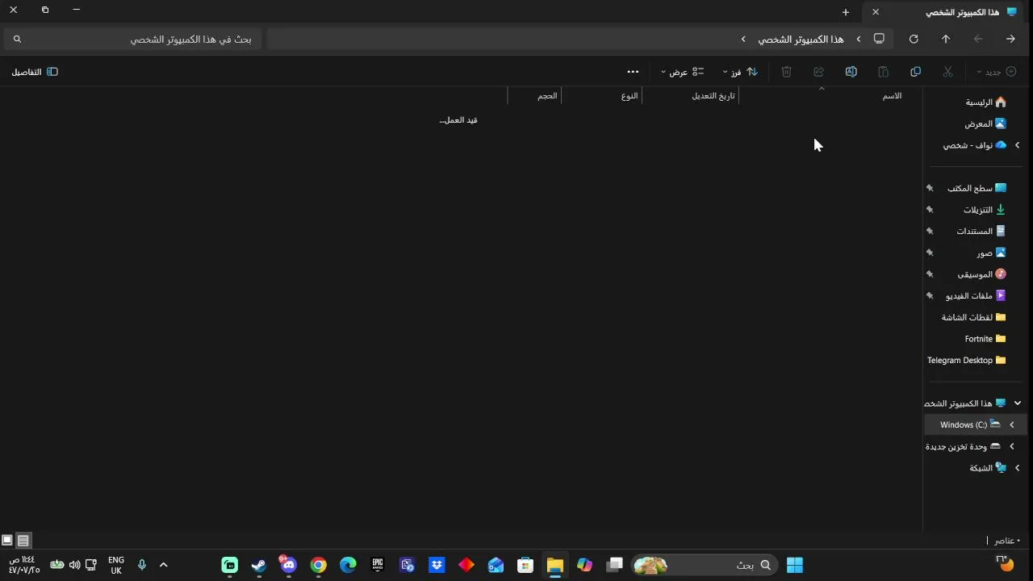Expand the Windows (C:) drive chevron
This screenshot has width=1033, height=581.
(x=1011, y=424)
